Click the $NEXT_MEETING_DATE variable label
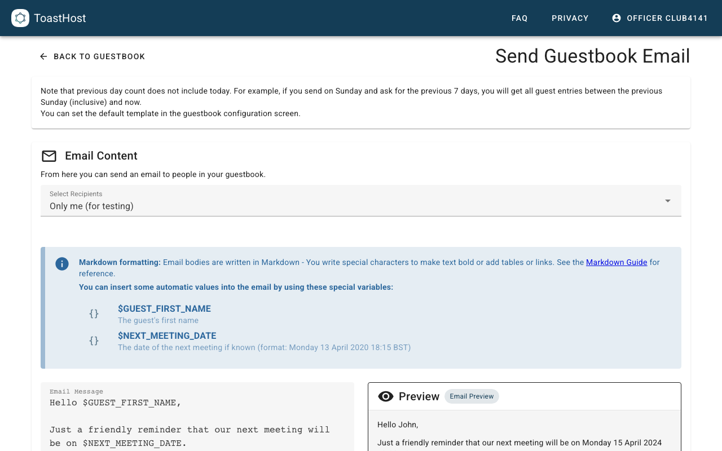This screenshot has width=722, height=451. click(x=167, y=335)
